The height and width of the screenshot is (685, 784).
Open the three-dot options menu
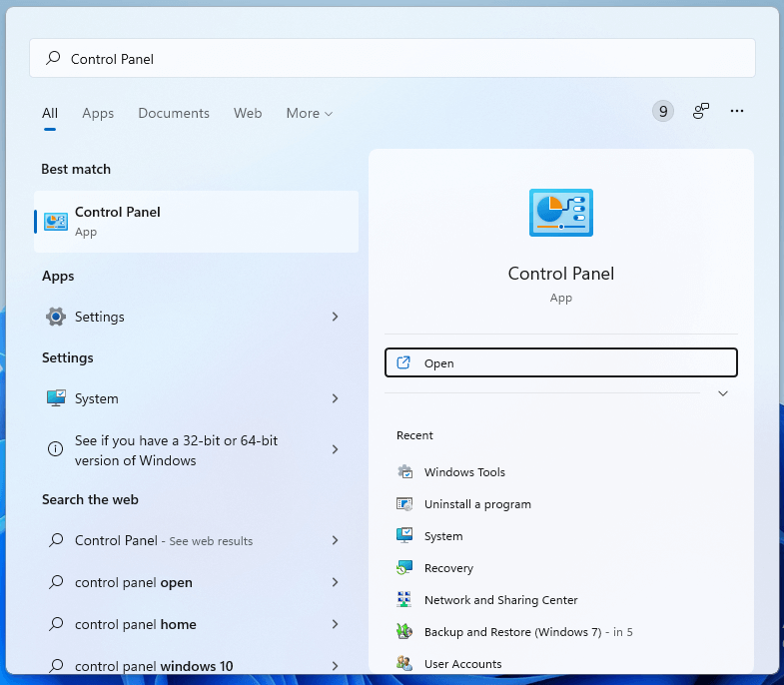pyautogui.click(x=737, y=111)
